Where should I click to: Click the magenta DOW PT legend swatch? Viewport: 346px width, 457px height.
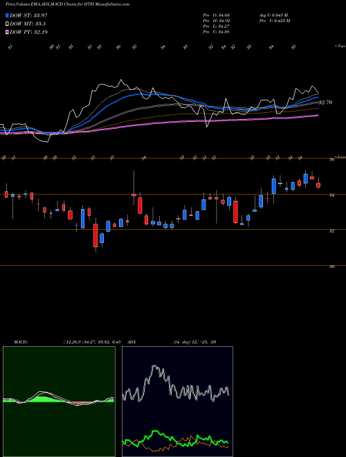(7, 32)
